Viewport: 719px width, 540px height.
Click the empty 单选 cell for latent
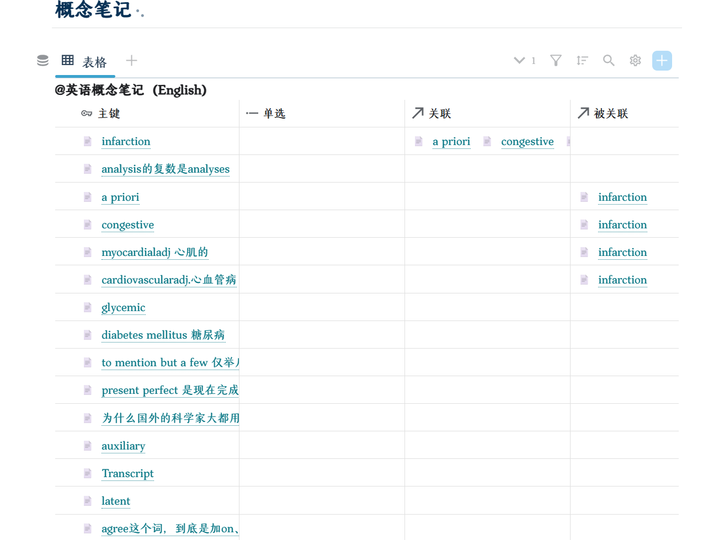pos(322,501)
